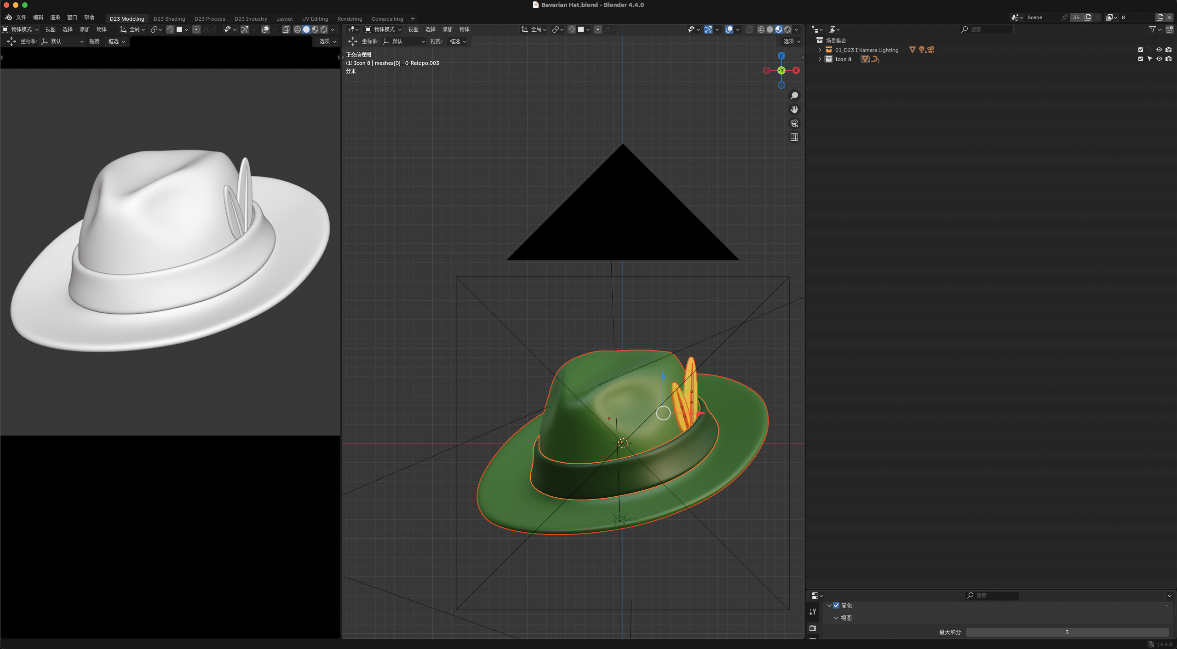Uncheck the 简化 simplify checkbox
The height and width of the screenshot is (649, 1177).
point(836,605)
